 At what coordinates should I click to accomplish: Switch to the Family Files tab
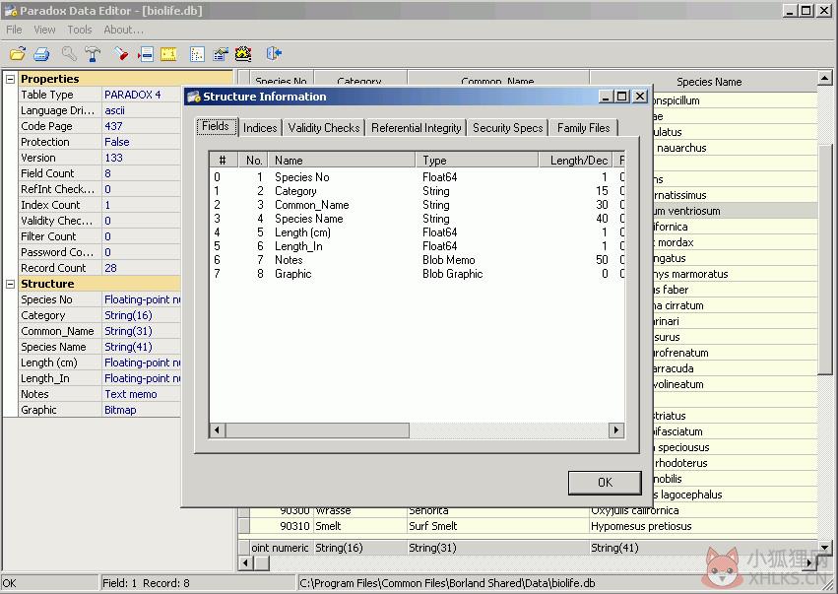[x=584, y=128]
